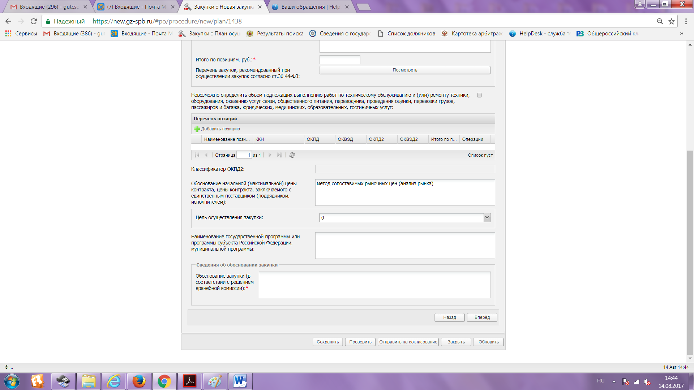Click next page arrow in pager
This screenshot has width=694, height=390.
point(270,155)
